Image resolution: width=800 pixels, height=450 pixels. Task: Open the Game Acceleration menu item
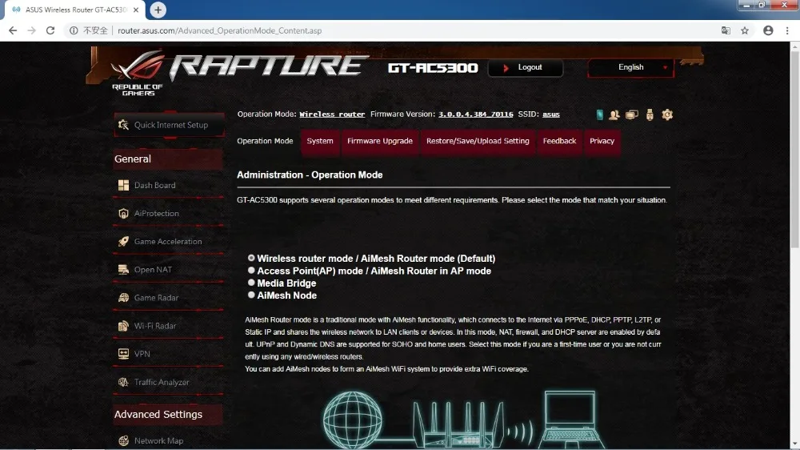click(169, 242)
